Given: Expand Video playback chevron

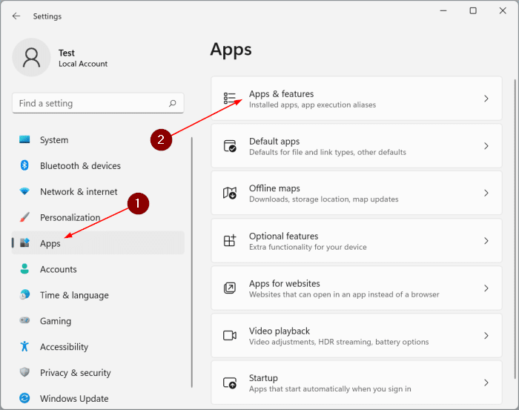Looking at the screenshot, I should pos(486,336).
